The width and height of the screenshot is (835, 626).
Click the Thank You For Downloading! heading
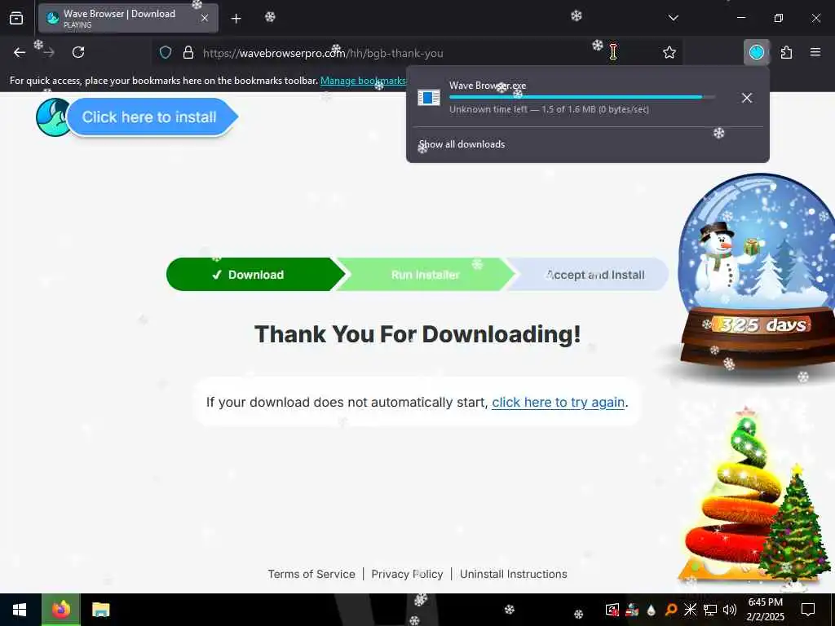coord(417,334)
